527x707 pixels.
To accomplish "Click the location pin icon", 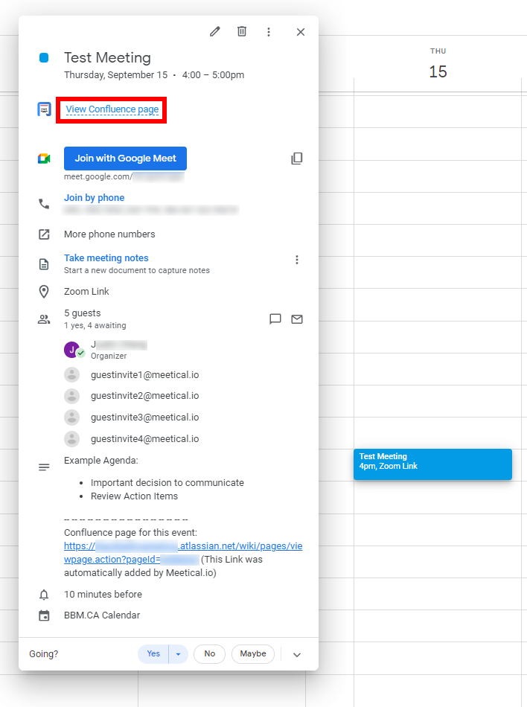I will [44, 292].
